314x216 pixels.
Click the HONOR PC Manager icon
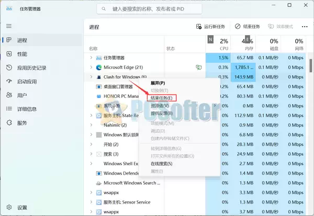tap(99, 96)
